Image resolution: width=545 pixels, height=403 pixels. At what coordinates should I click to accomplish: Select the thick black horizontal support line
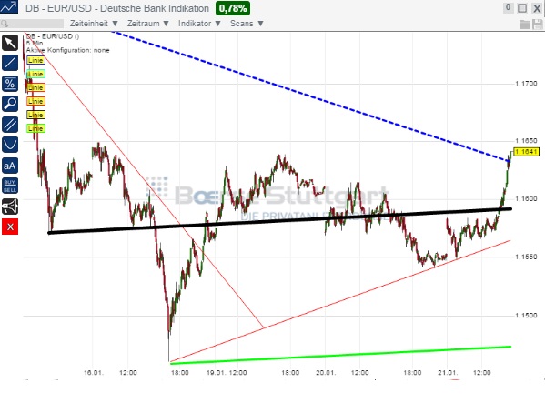tap(280, 221)
